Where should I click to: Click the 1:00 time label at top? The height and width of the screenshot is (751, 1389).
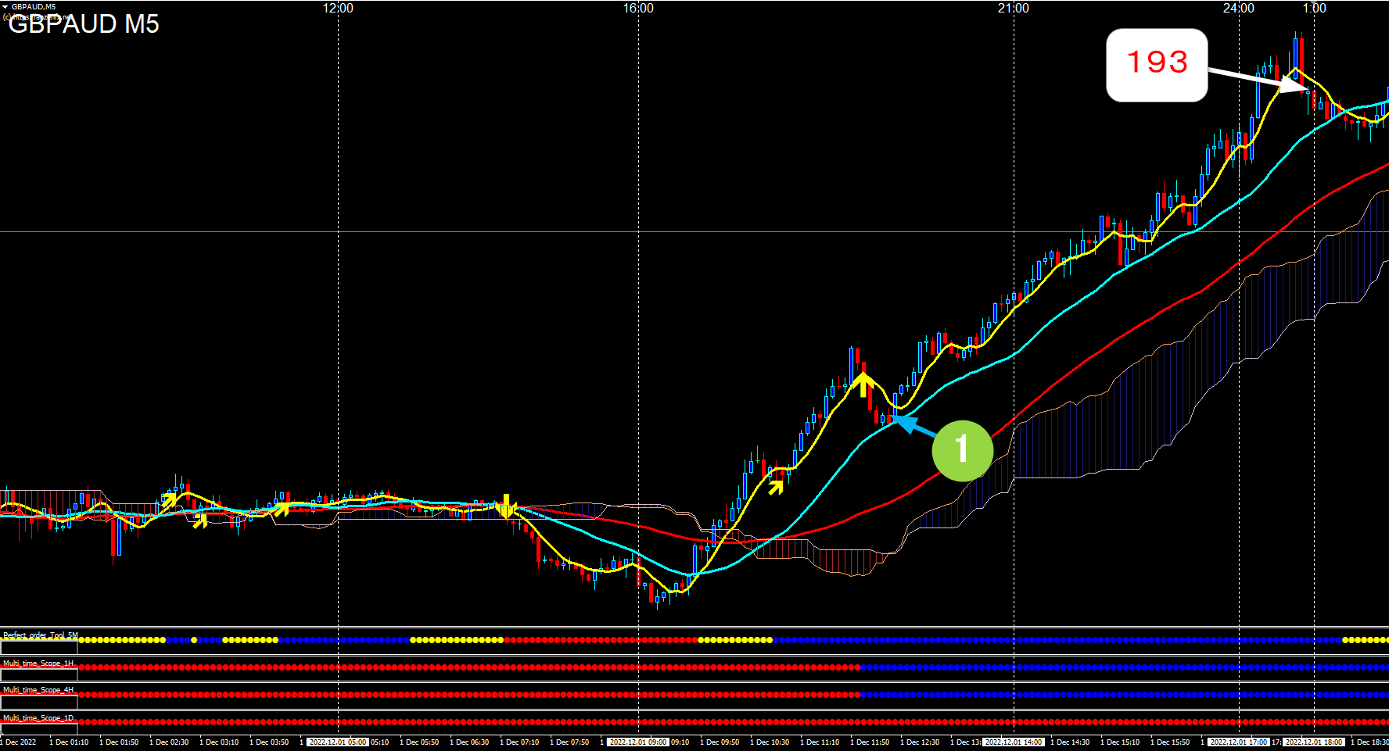click(1314, 8)
